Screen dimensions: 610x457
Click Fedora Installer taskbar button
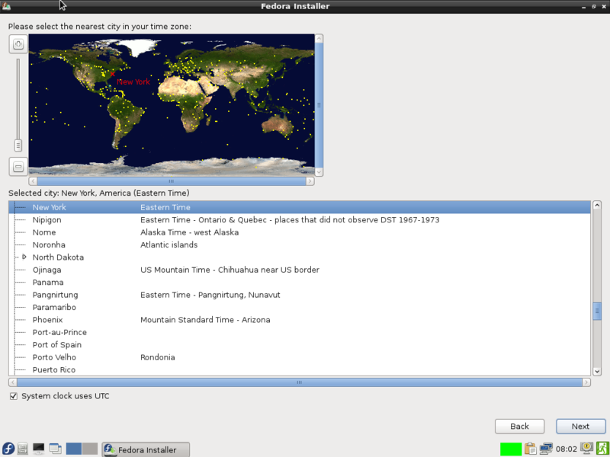(146, 449)
